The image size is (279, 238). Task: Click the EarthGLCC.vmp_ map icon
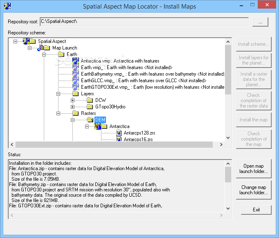click(76, 81)
